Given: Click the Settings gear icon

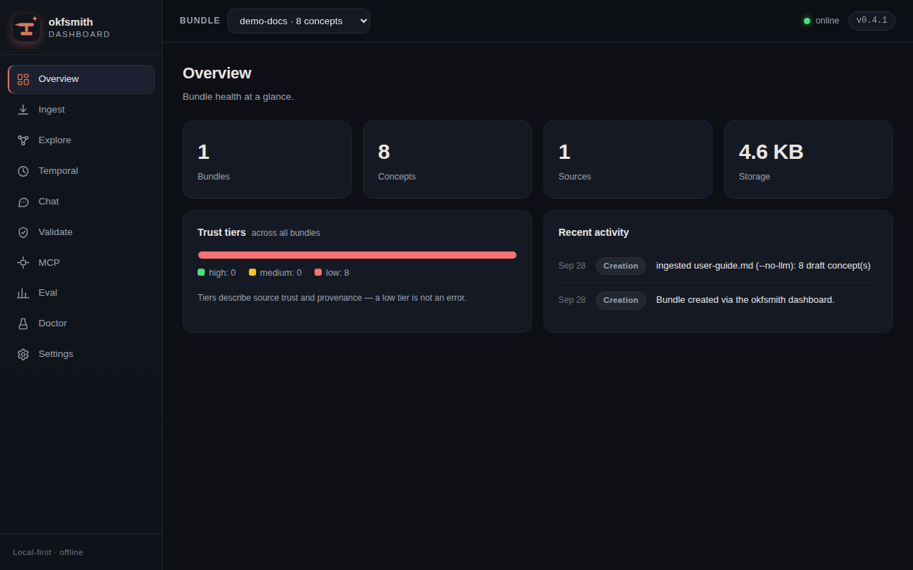Looking at the screenshot, I should (23, 354).
